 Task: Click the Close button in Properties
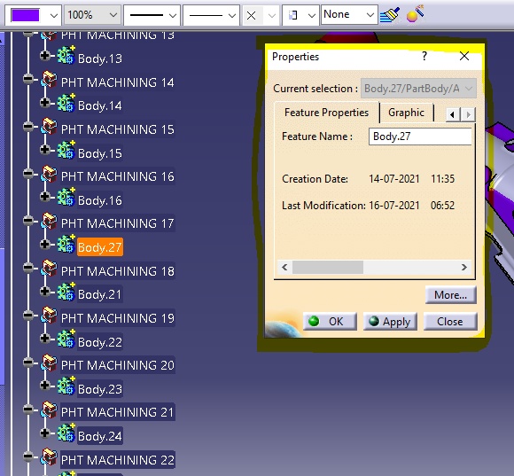coord(450,322)
